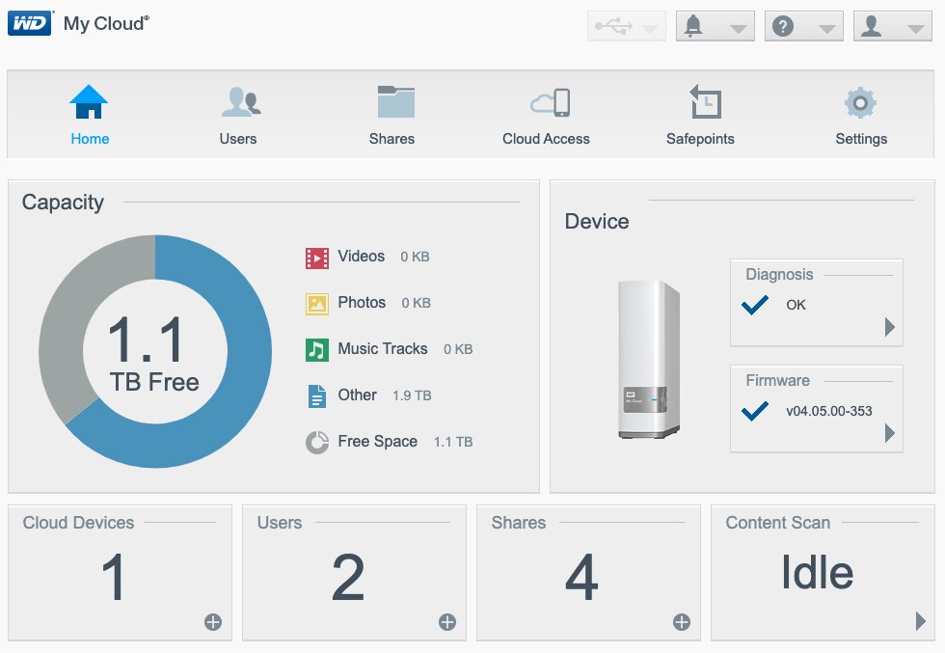Expand the Help dropdown arrow
The height and width of the screenshot is (653, 945).
[826, 26]
